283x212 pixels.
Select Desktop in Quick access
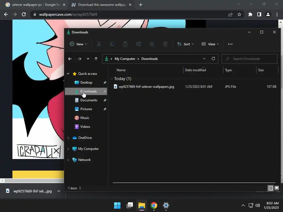86,82
